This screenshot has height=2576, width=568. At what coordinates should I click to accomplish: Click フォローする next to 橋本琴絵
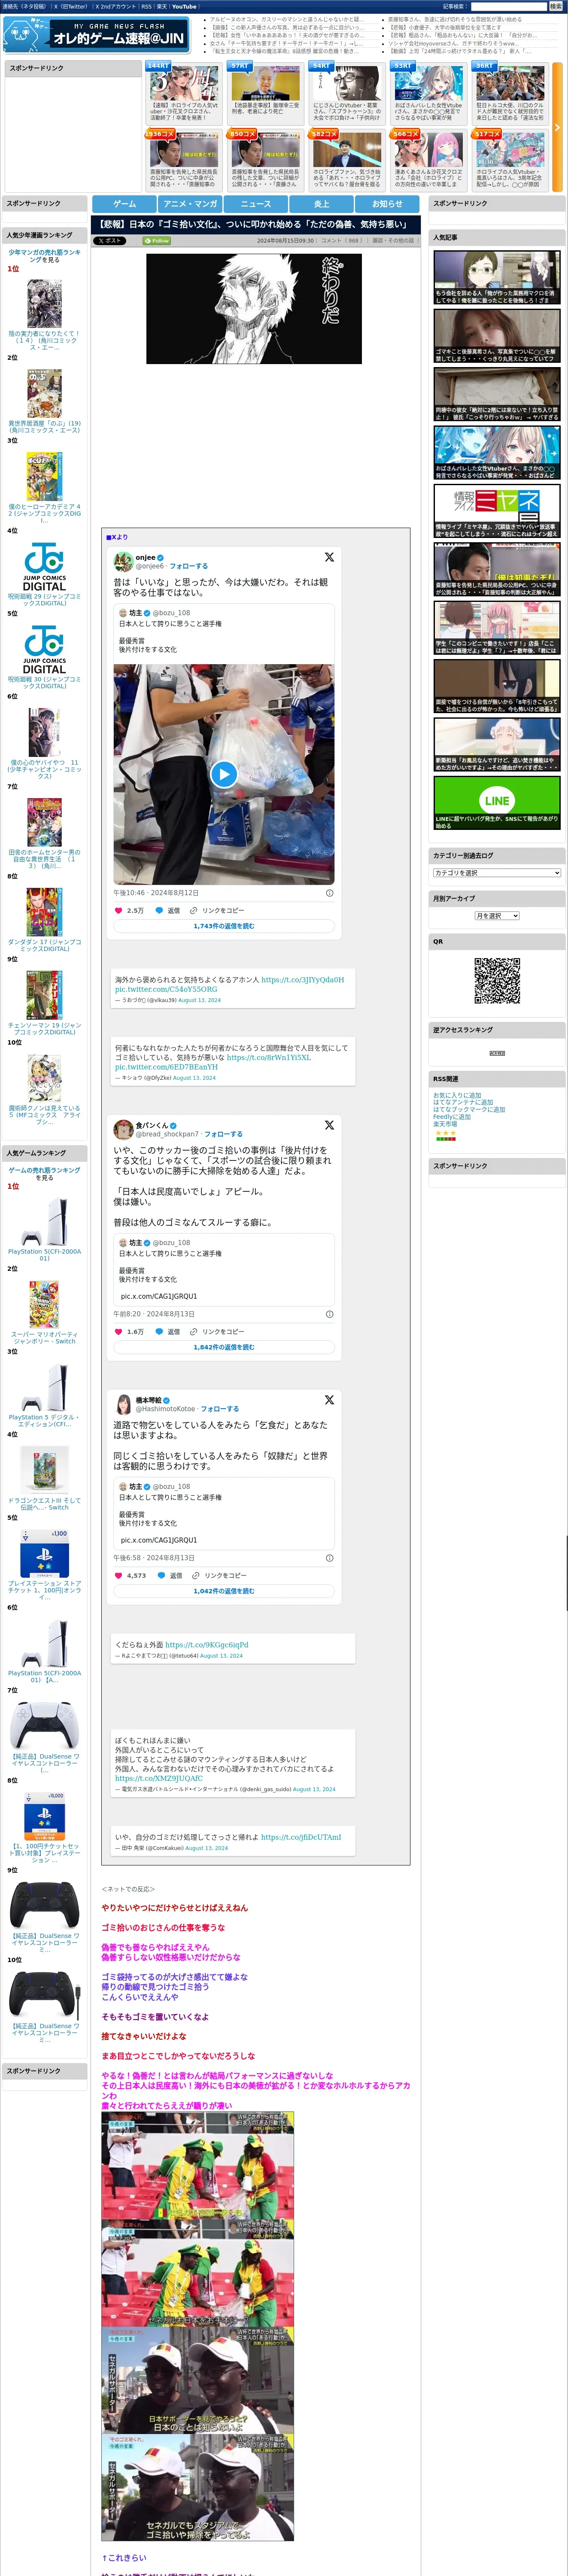coord(220,1408)
